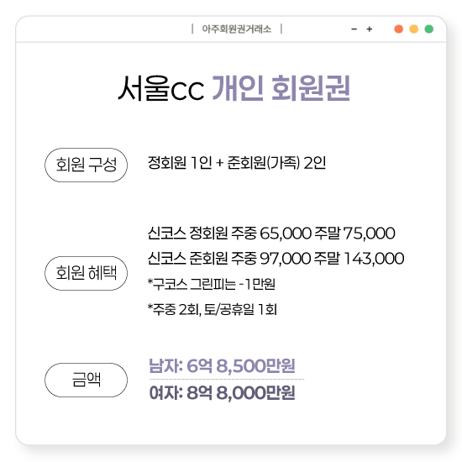Click the 남자: 6억 8,500만원 price
The width and height of the screenshot is (462, 462).
click(222, 365)
